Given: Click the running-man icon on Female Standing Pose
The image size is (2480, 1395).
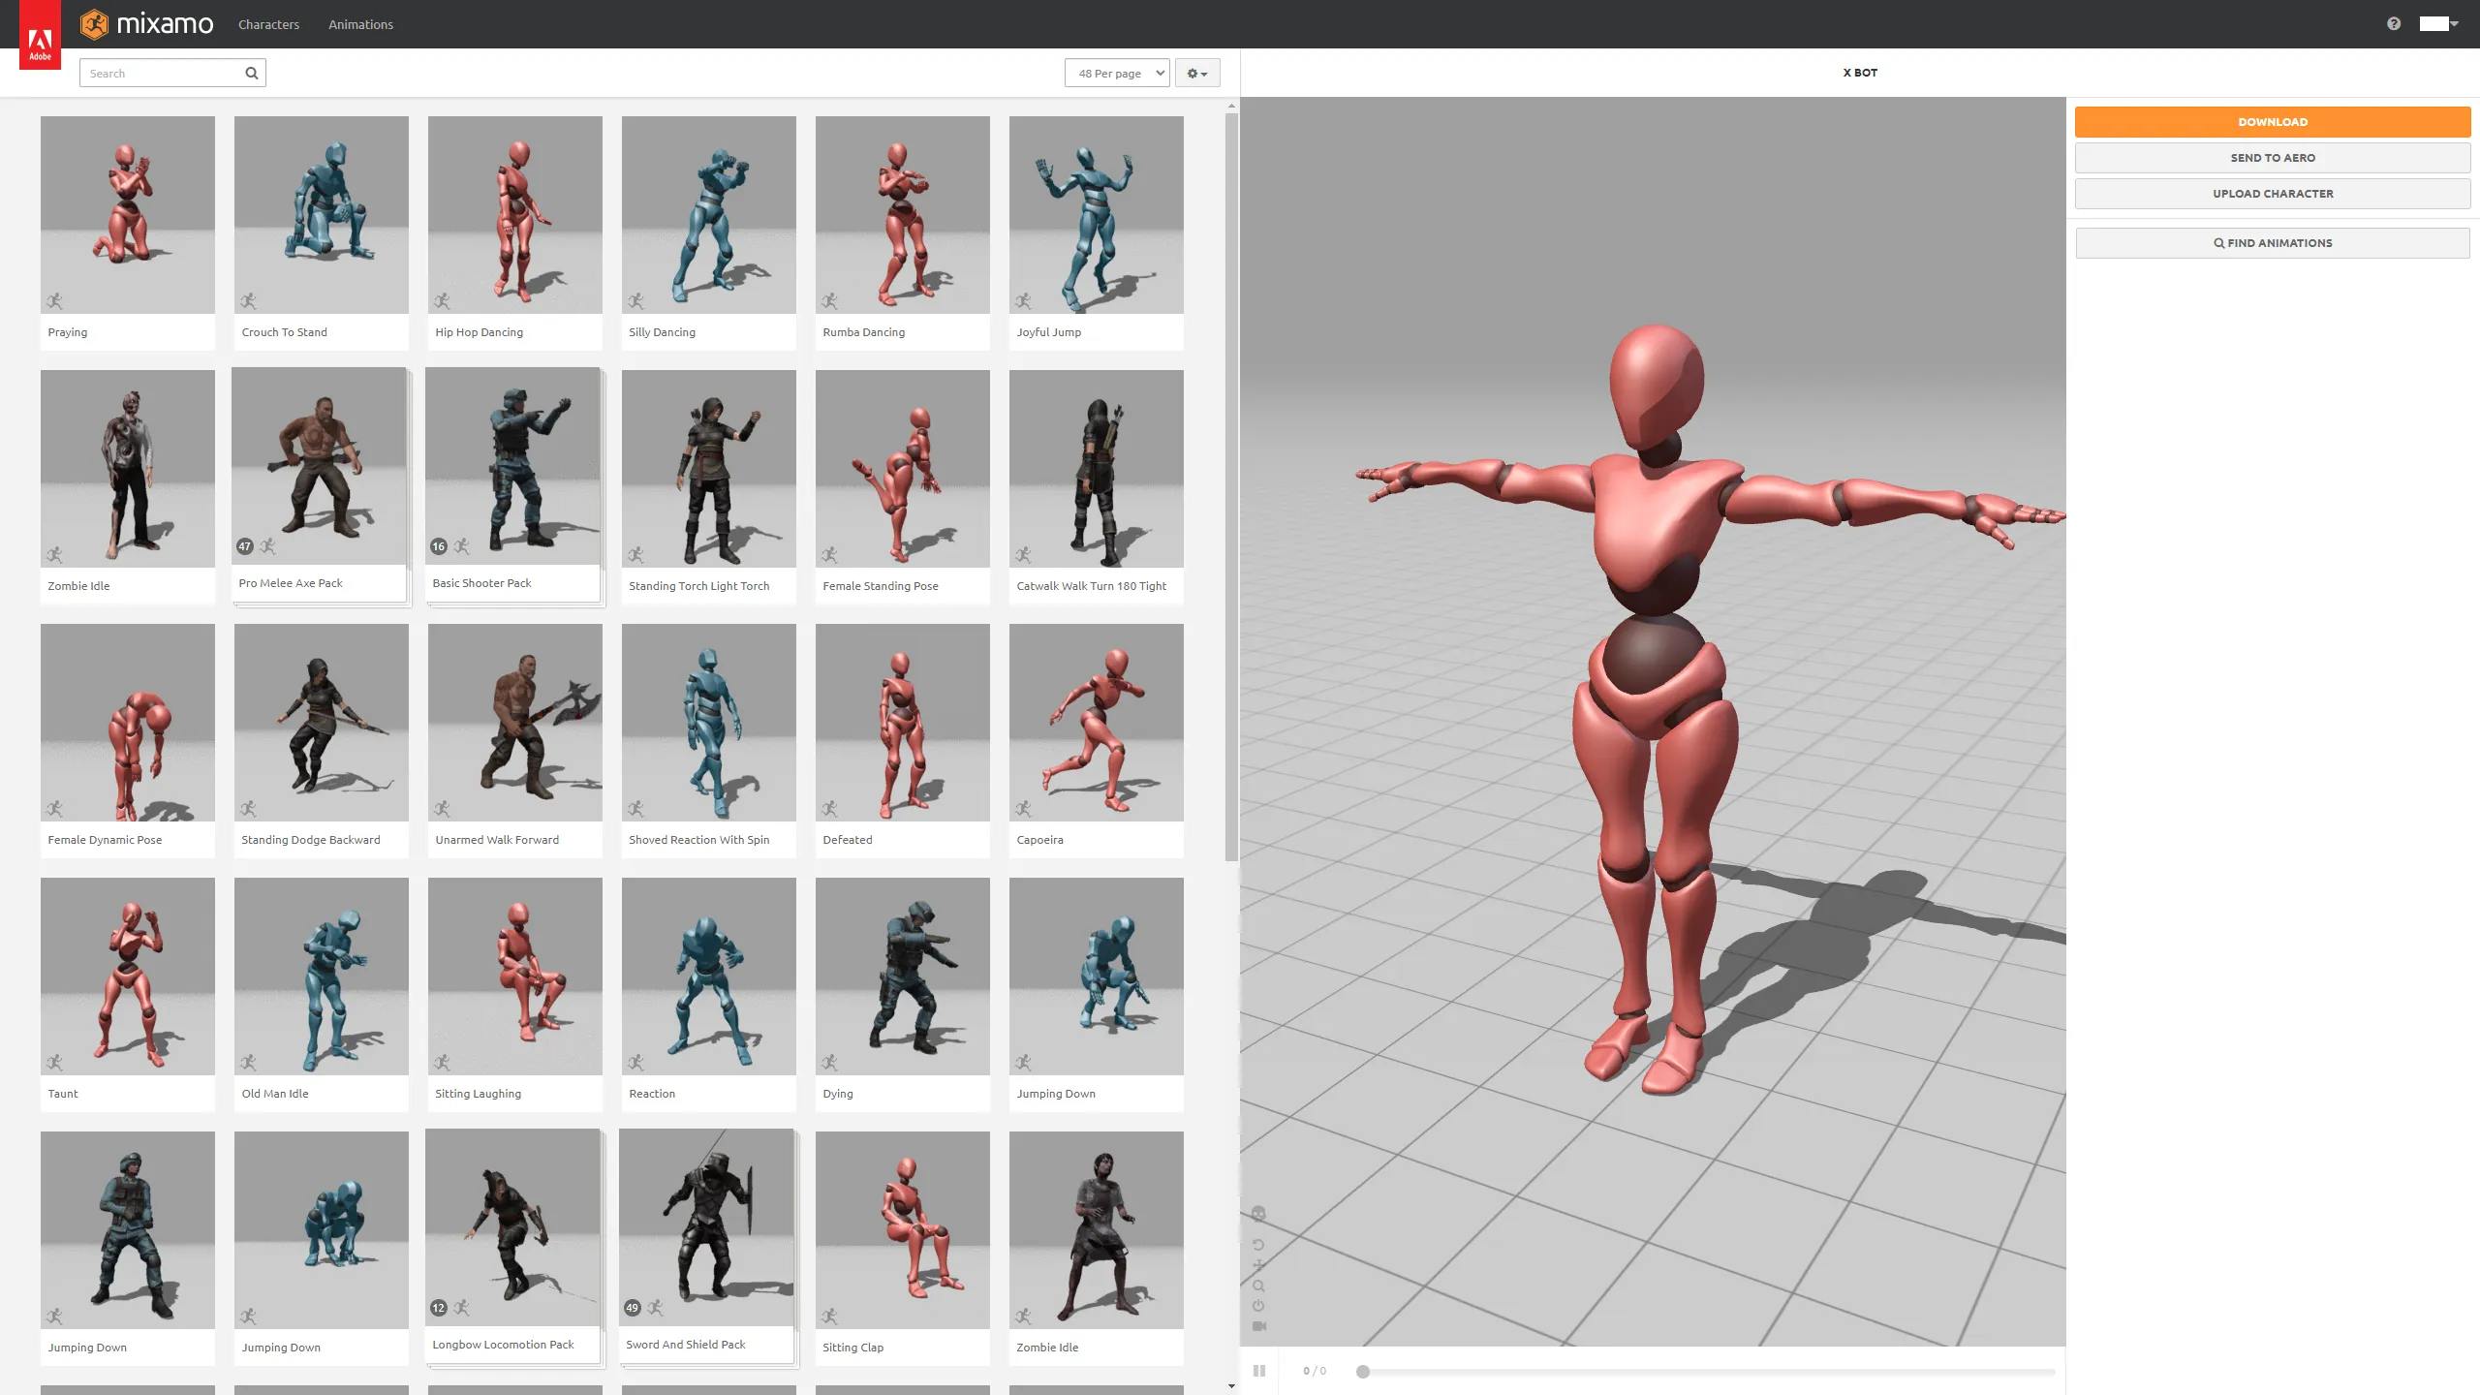Looking at the screenshot, I should pyautogui.click(x=829, y=555).
